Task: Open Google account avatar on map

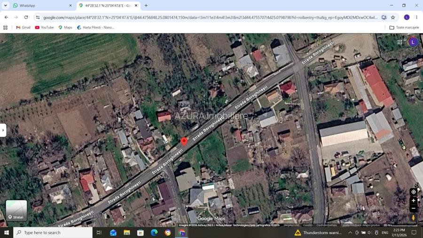Action: click(x=413, y=42)
